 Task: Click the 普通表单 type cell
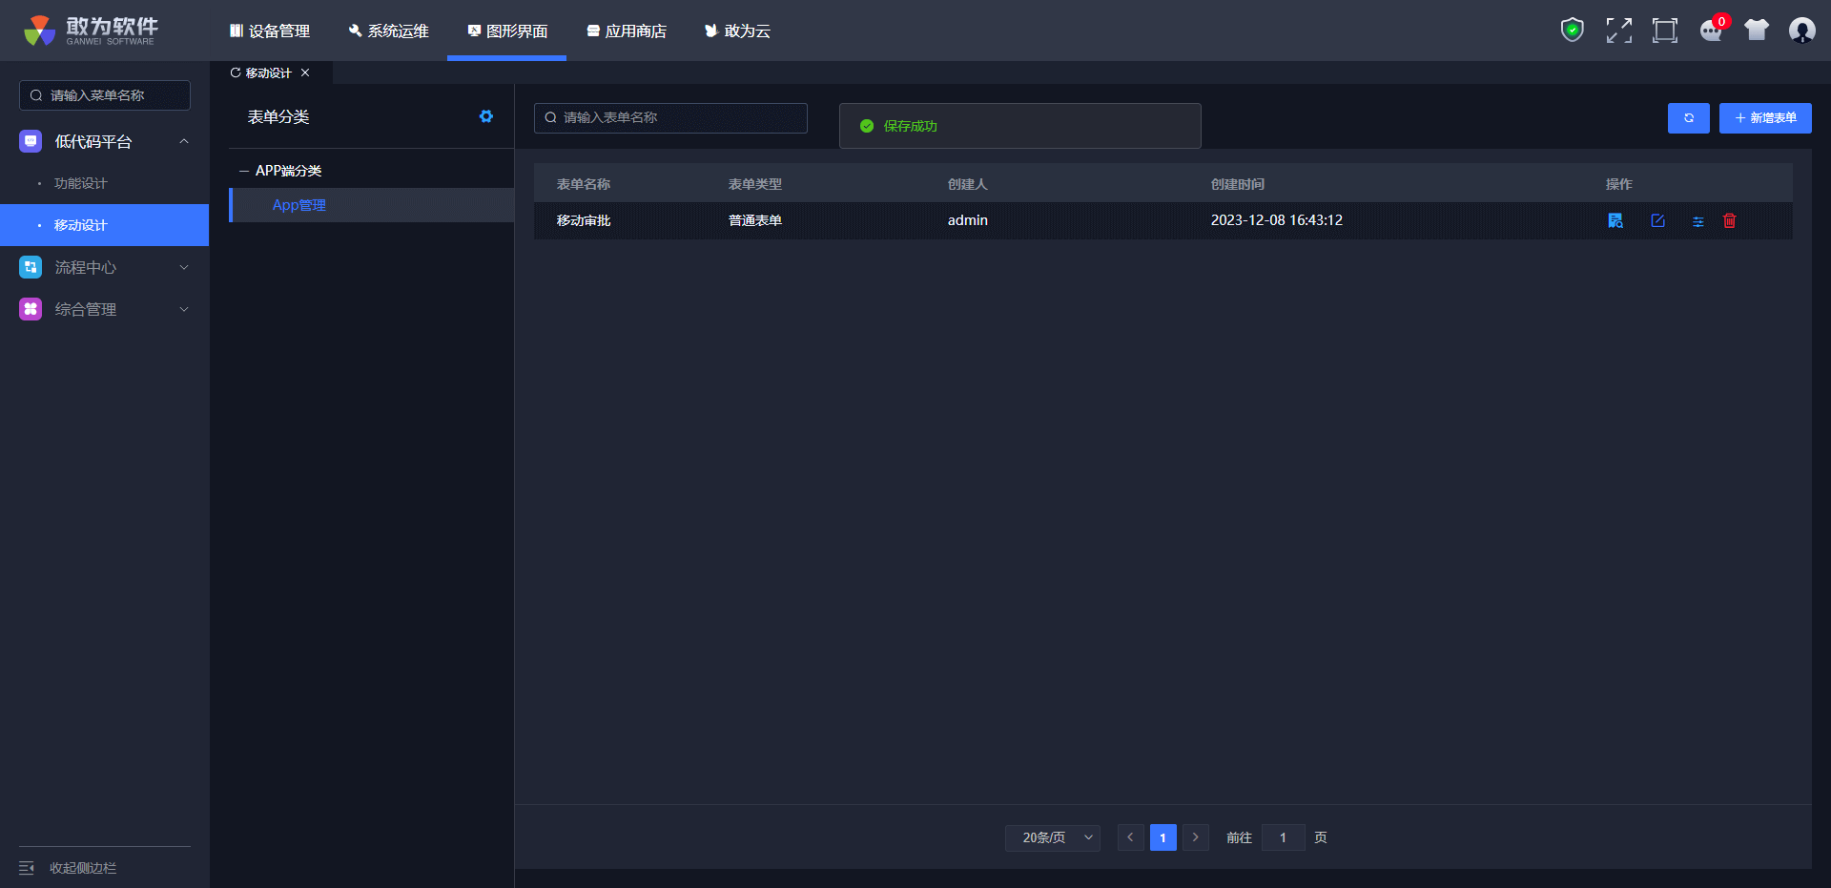pos(755,220)
